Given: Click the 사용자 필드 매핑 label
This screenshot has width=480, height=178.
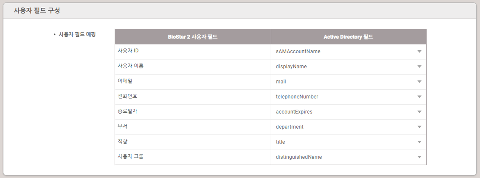Looking at the screenshot, I should coord(77,34).
